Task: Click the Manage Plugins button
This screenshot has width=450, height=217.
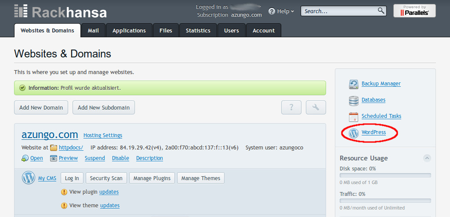Action: click(x=152, y=178)
